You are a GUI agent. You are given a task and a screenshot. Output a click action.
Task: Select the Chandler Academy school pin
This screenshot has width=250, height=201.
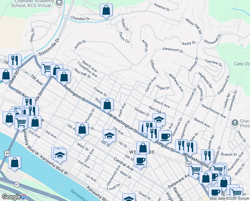point(59,3)
